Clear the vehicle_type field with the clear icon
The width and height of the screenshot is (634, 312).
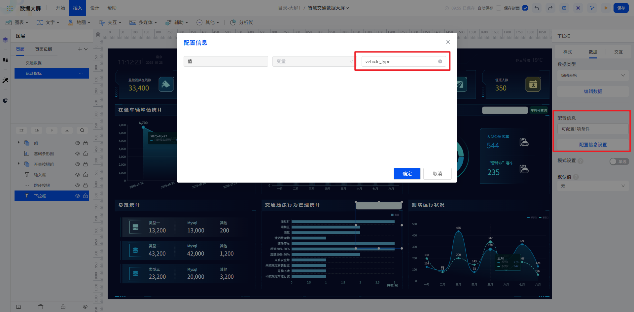(x=440, y=61)
